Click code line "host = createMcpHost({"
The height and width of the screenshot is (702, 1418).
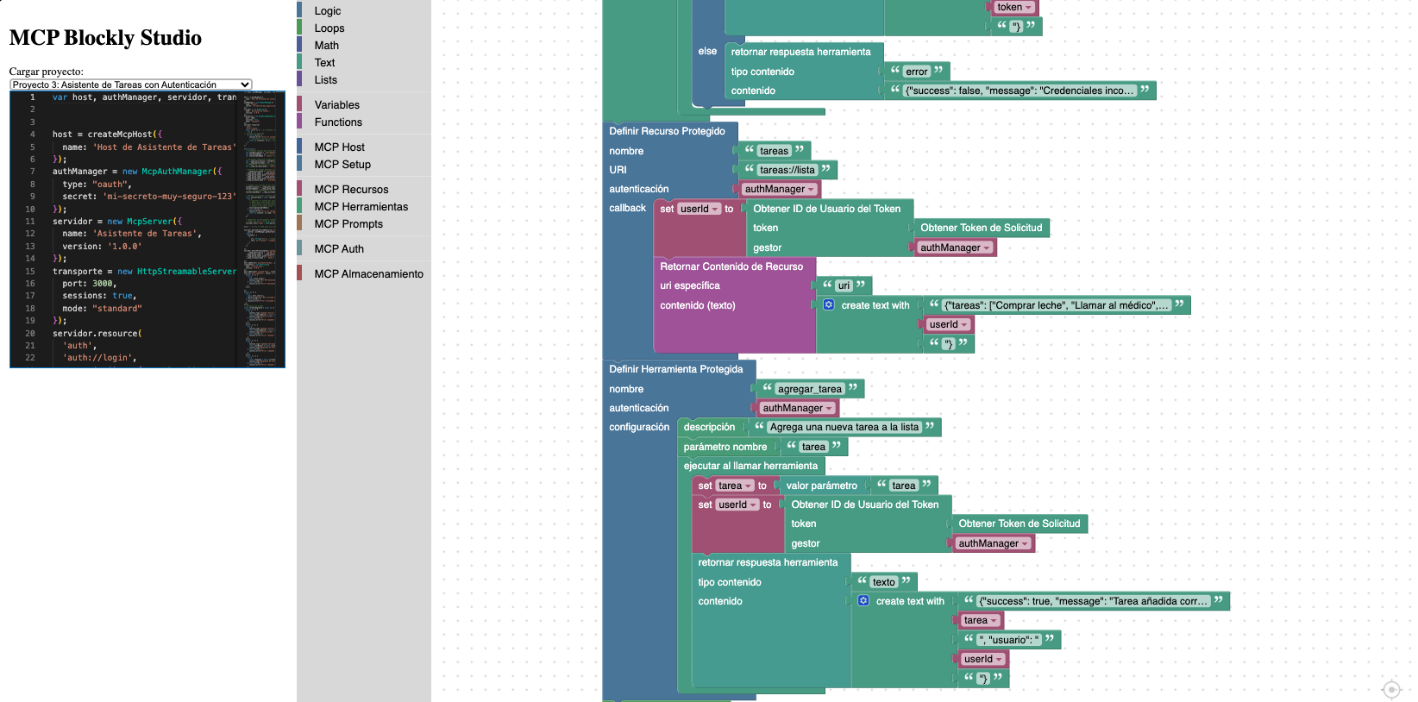coord(107,135)
